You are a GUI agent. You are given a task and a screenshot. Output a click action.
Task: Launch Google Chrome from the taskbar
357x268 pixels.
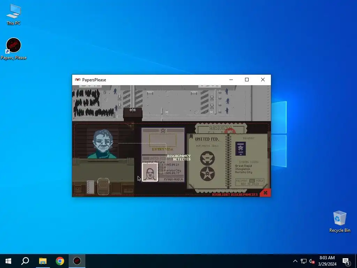(60, 261)
